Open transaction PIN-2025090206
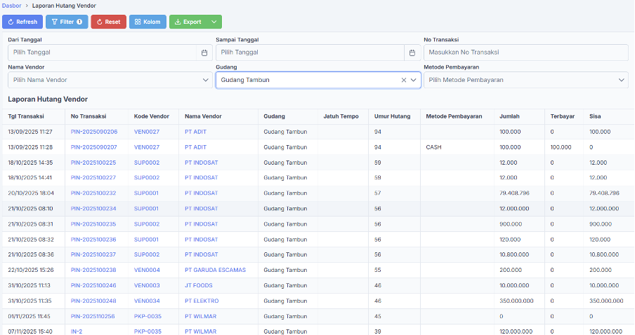 click(x=94, y=132)
